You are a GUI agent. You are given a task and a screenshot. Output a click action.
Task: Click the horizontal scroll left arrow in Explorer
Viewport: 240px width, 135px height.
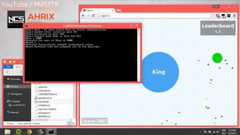click(33, 120)
